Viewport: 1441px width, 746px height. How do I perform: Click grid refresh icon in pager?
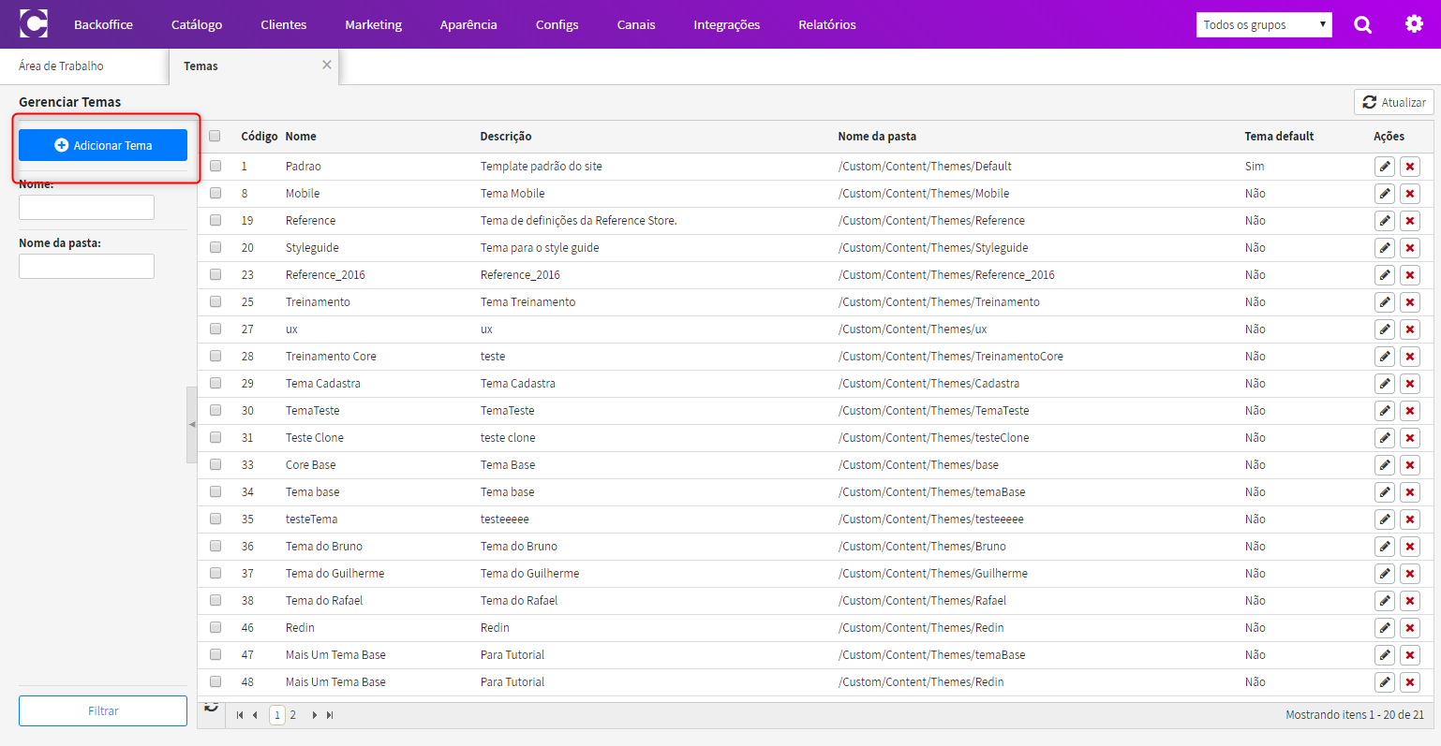coord(212,707)
